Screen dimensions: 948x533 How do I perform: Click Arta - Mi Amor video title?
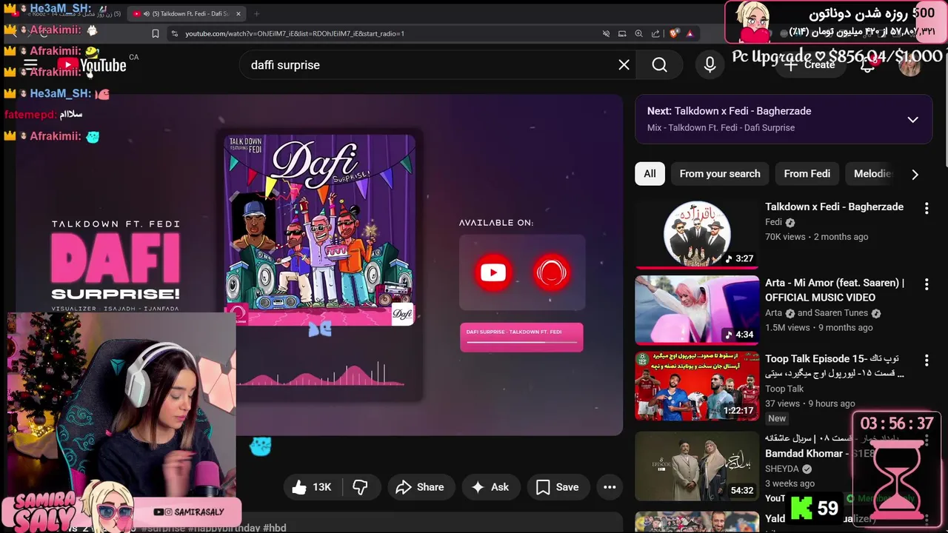(835, 289)
